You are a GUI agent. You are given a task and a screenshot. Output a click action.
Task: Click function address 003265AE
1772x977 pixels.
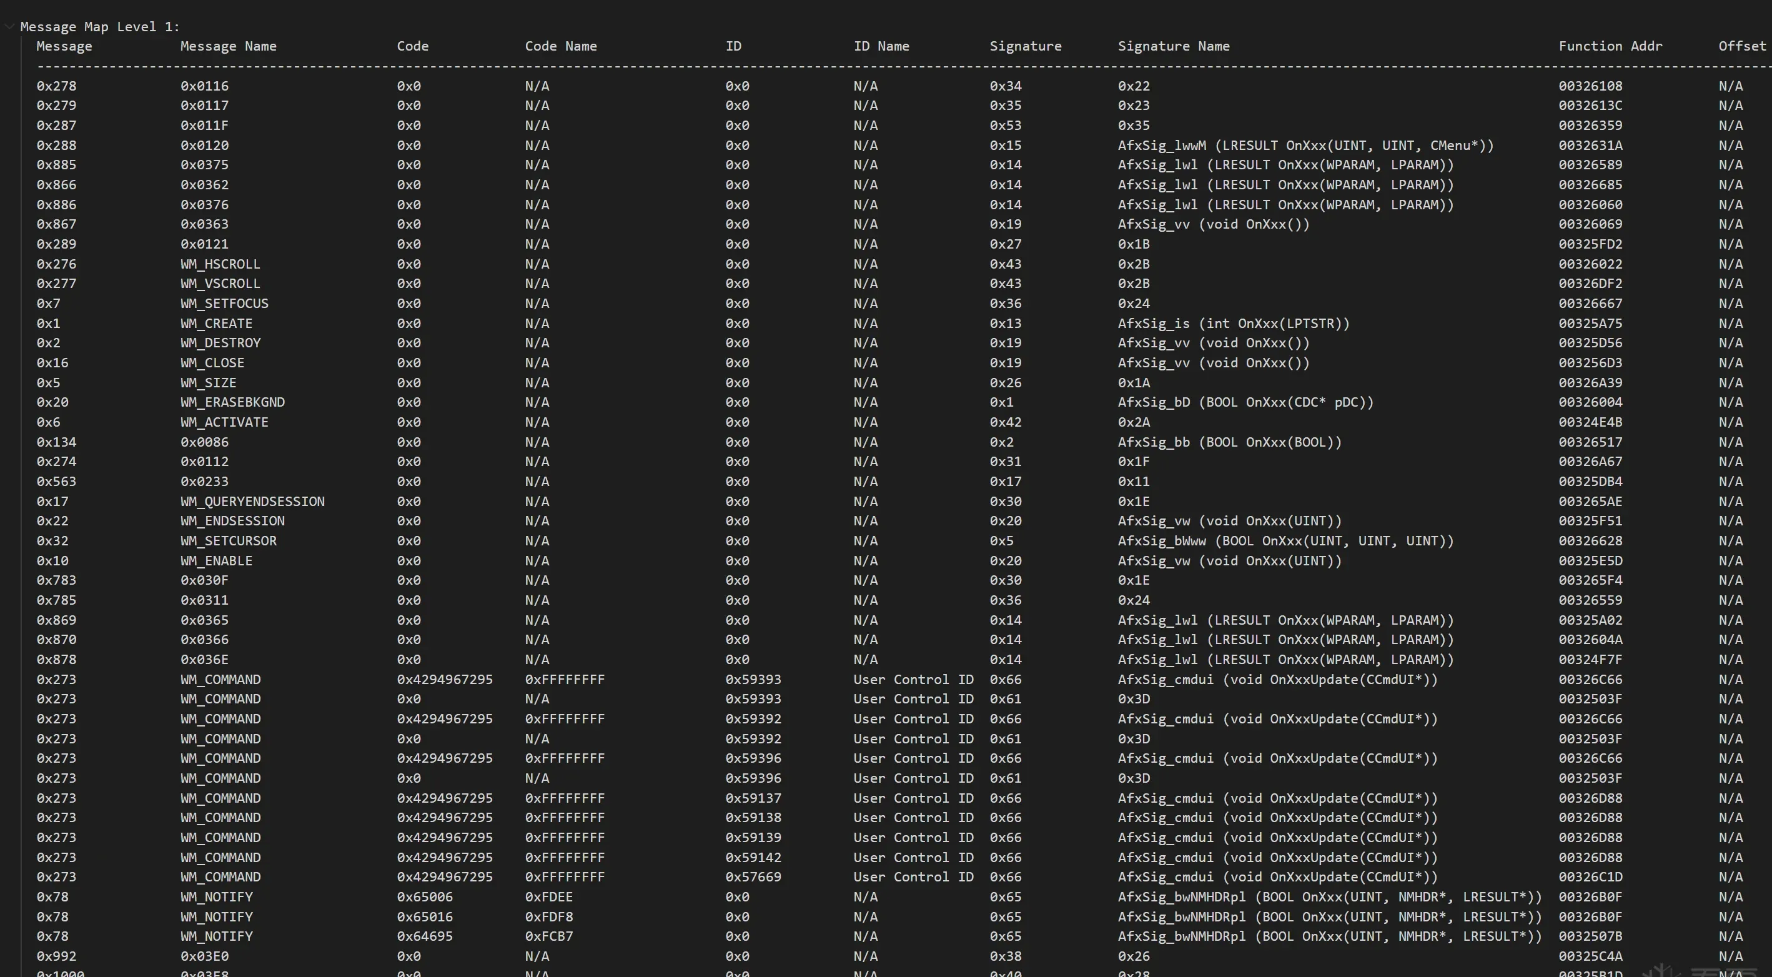point(1590,502)
